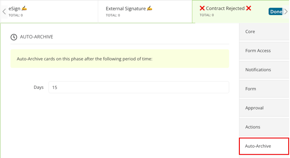Click the right red X after Contract Rejected
The height and width of the screenshot is (158, 290).
(x=249, y=8)
